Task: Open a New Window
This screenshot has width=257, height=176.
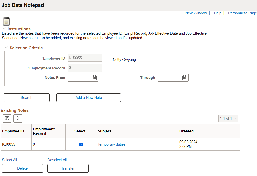Action: tap(196, 13)
